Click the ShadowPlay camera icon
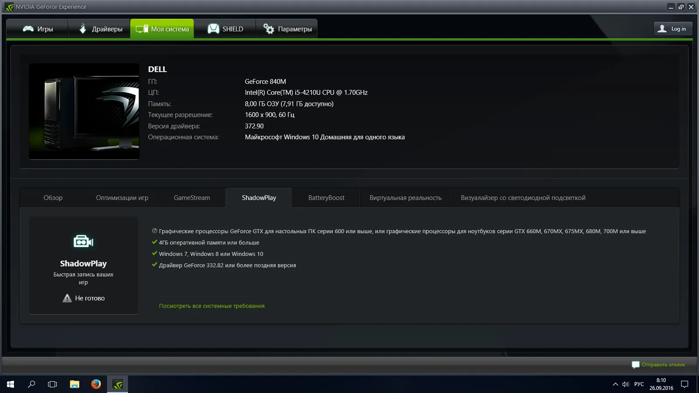699x393 pixels. click(x=83, y=241)
